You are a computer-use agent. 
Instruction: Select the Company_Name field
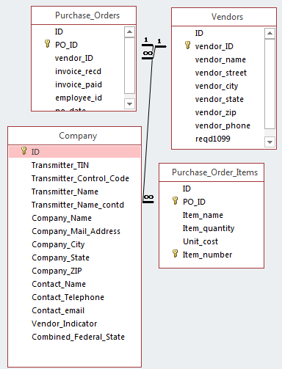coord(62,218)
